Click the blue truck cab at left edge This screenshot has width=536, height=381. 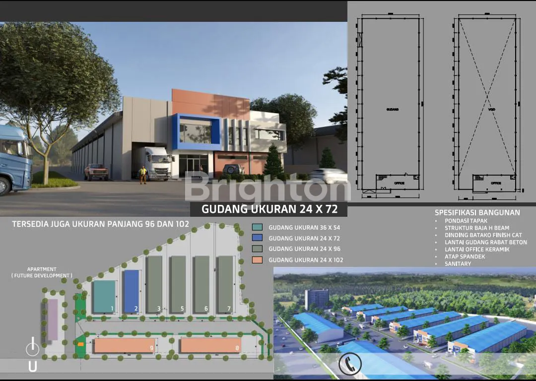pyautogui.click(x=15, y=158)
